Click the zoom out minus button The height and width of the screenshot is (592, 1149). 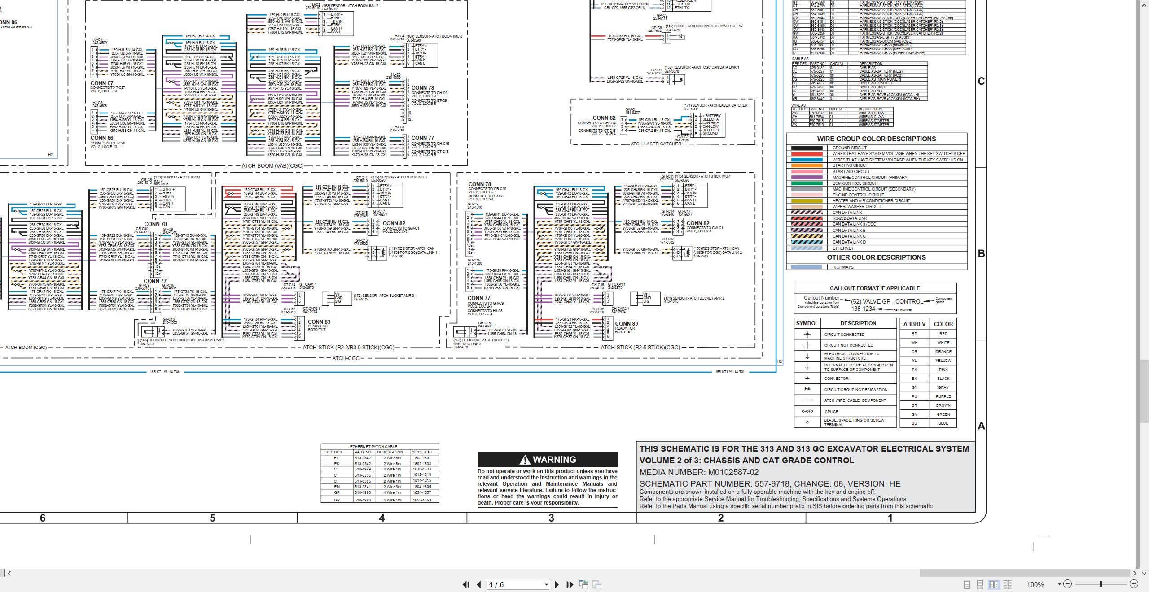point(1067,584)
